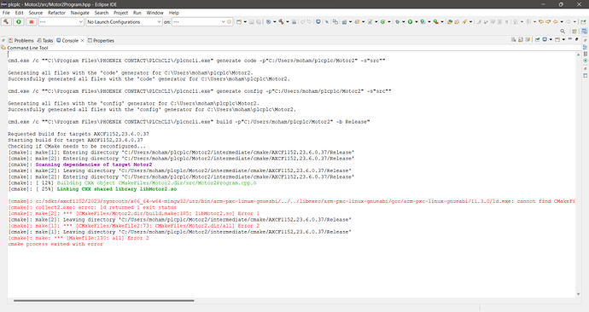This screenshot has width=589, height=312.
Task: Expand the Open Console dropdown arrow
Action: tap(563, 39)
